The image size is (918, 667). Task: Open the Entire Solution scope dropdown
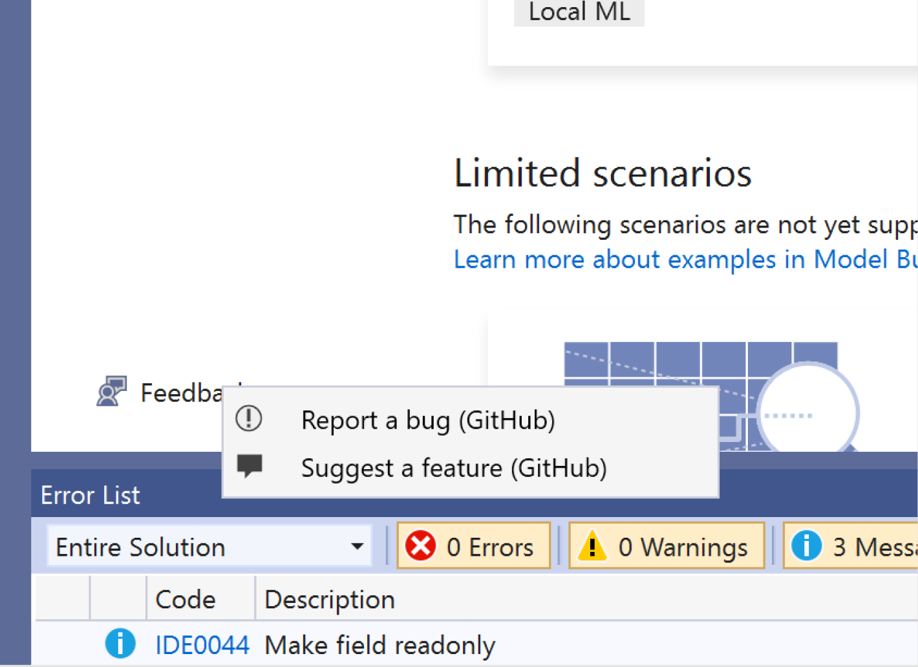[x=356, y=546]
